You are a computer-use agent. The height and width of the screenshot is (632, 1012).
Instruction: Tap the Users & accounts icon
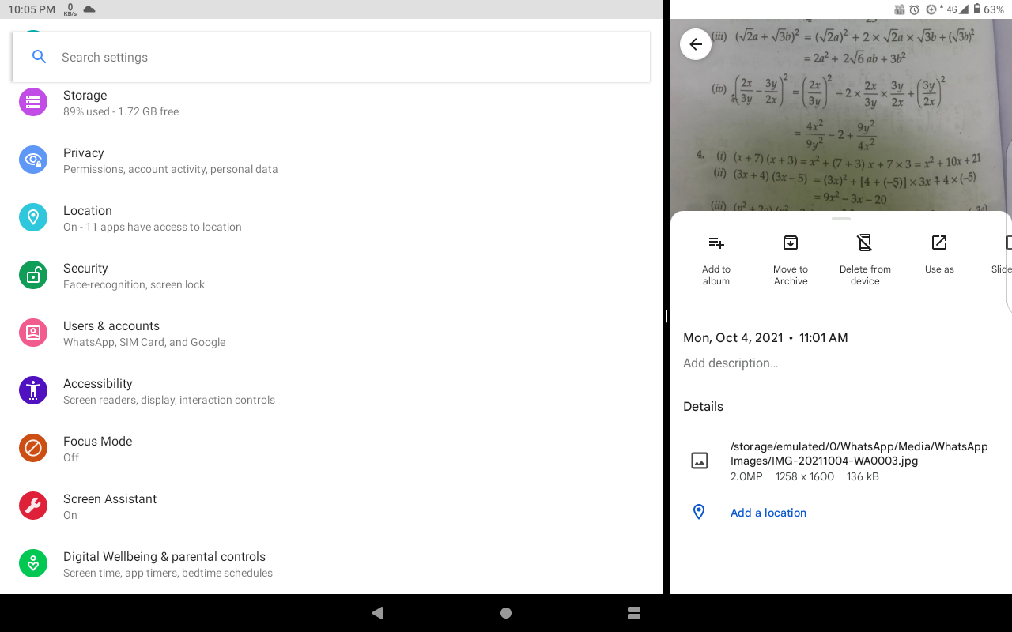[33, 333]
